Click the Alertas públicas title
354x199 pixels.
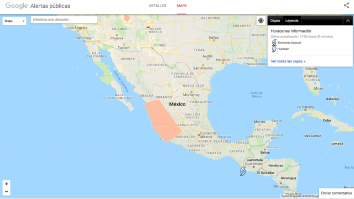click(50, 6)
